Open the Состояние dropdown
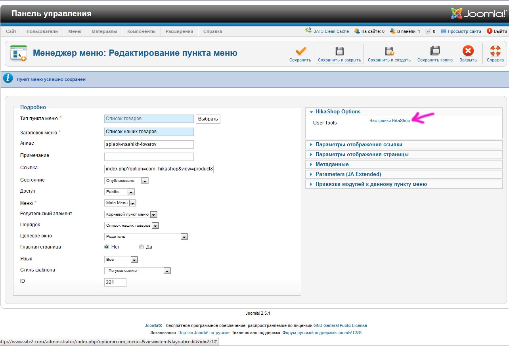This screenshot has width=509, height=346. point(145,181)
